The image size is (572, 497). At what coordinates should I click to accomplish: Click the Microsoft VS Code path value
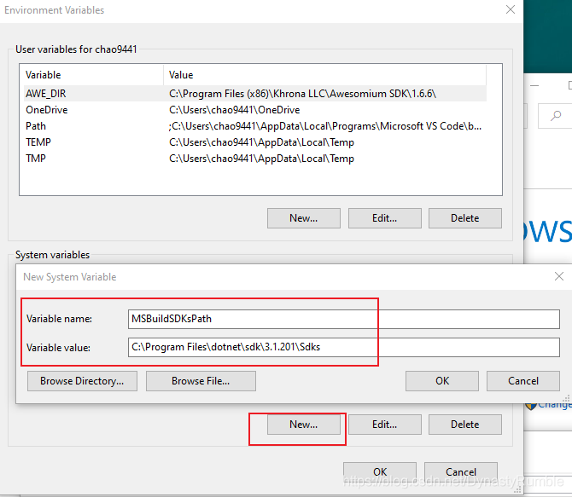(x=324, y=126)
